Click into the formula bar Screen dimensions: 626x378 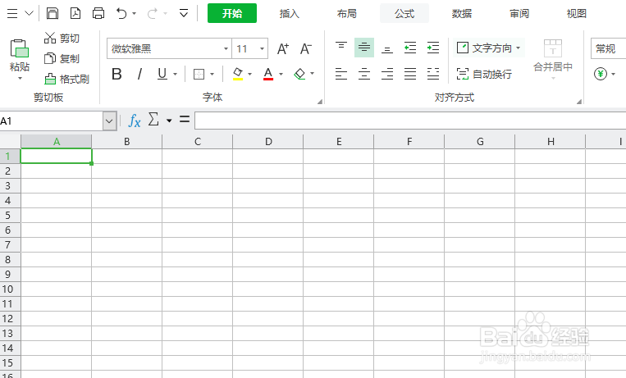coord(410,121)
